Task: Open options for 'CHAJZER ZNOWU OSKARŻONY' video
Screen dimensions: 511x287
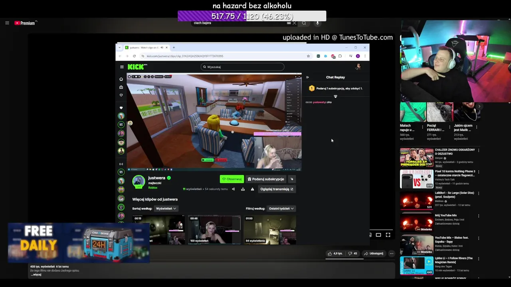Action: point(478,150)
